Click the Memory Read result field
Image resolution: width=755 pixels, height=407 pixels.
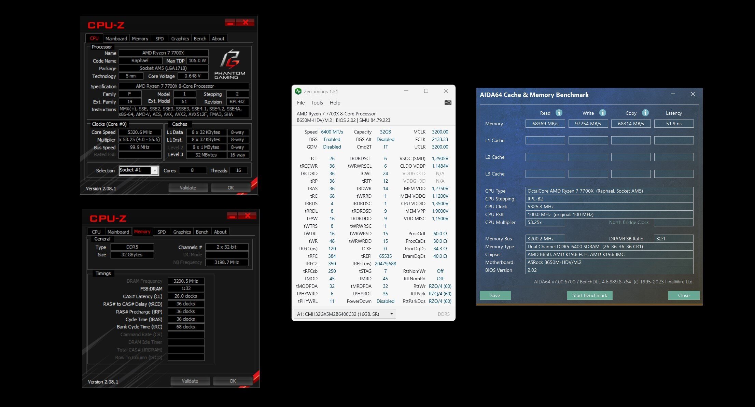click(x=545, y=124)
